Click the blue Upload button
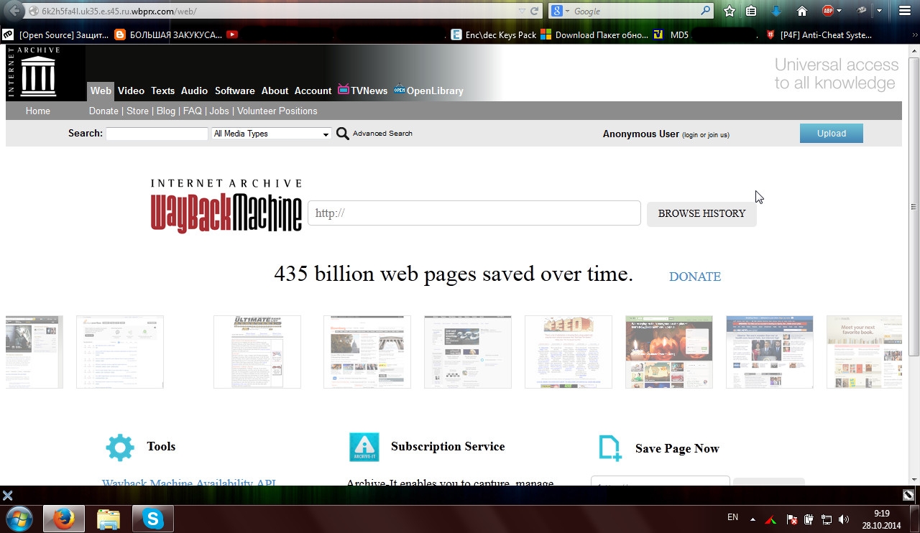 (832, 134)
